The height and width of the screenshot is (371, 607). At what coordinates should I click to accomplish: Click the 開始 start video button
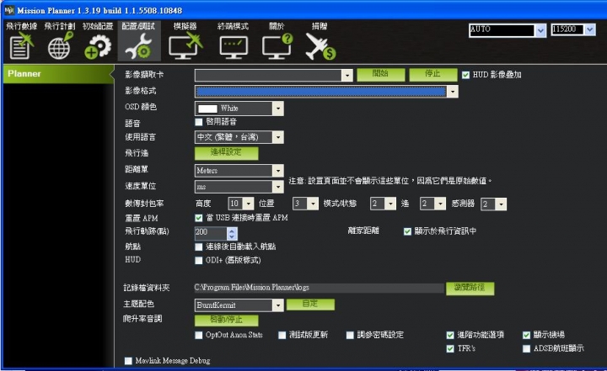pos(381,74)
